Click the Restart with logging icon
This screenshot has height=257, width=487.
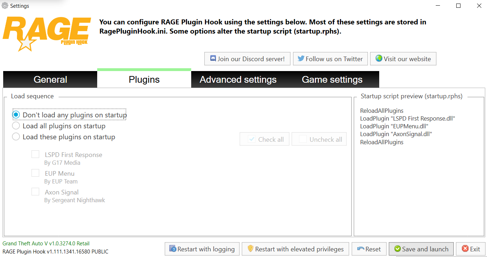coord(172,249)
